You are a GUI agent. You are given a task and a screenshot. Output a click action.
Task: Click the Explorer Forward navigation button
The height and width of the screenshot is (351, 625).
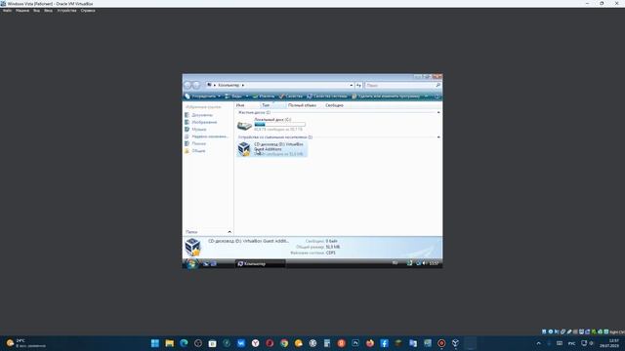(196, 85)
